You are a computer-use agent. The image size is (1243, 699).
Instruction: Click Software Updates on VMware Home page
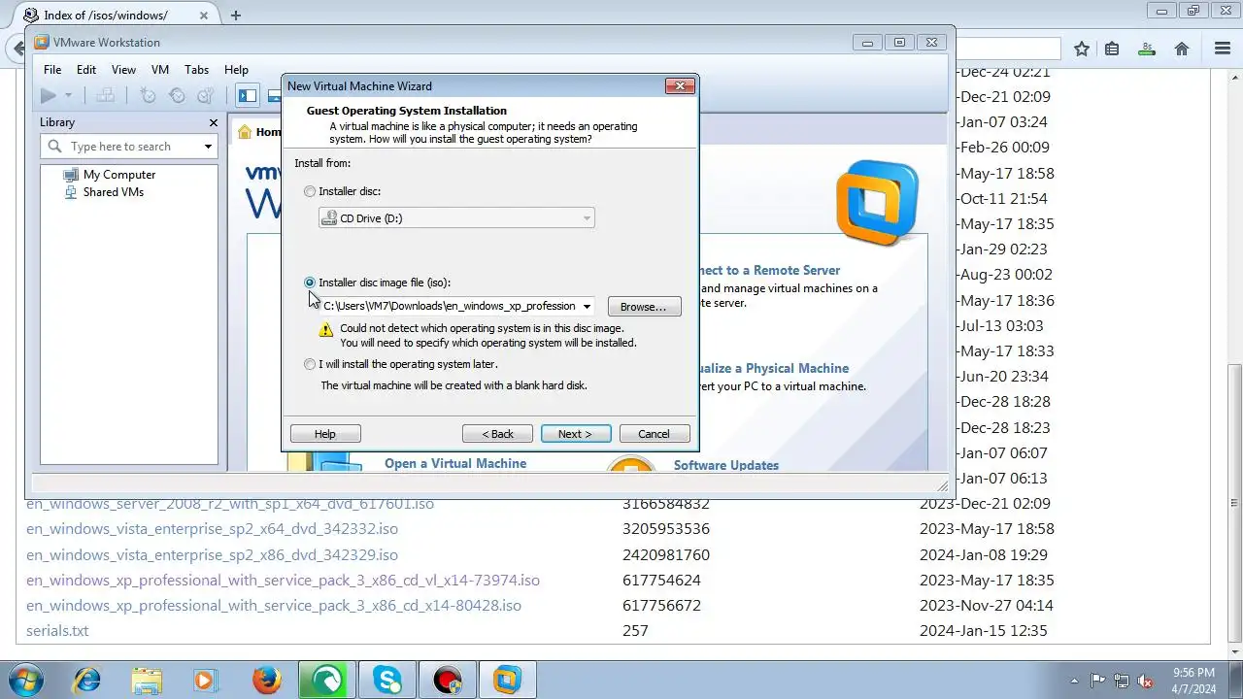coord(726,465)
